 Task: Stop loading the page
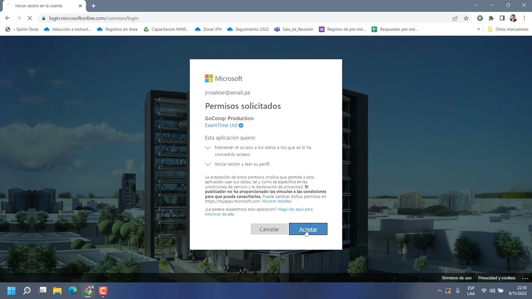pos(30,18)
